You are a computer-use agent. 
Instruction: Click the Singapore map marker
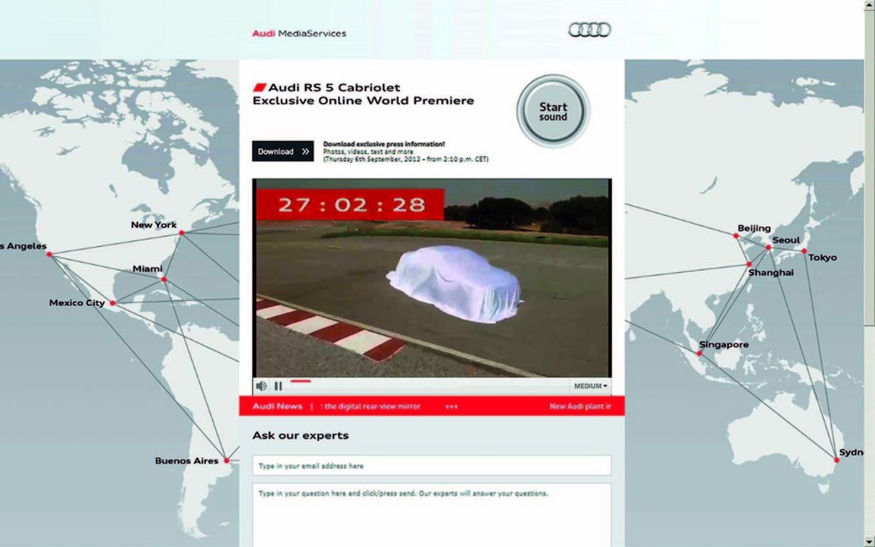(x=699, y=353)
